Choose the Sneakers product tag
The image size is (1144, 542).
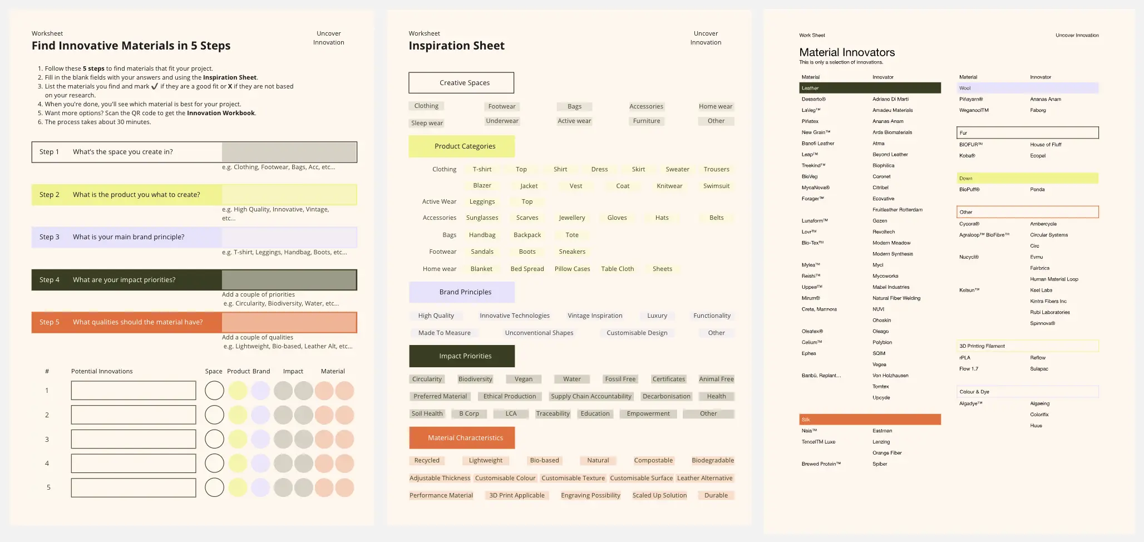coord(572,252)
